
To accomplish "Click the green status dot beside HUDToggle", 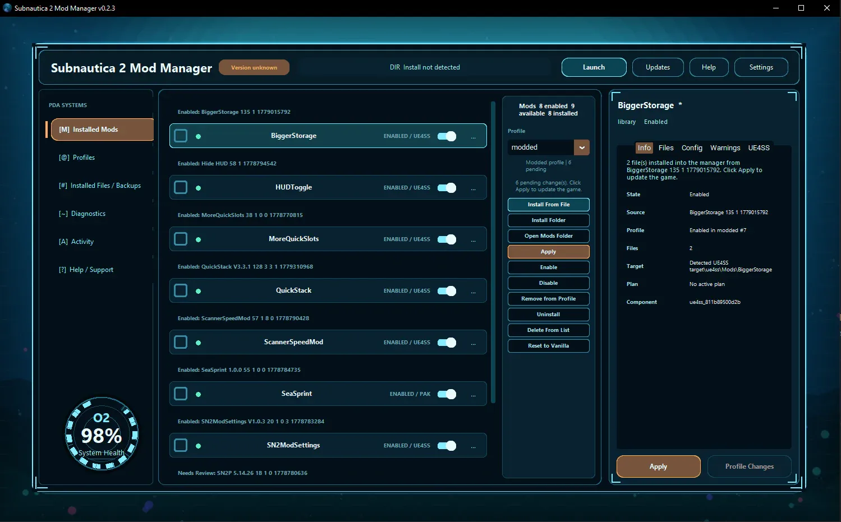I will 199,188.
